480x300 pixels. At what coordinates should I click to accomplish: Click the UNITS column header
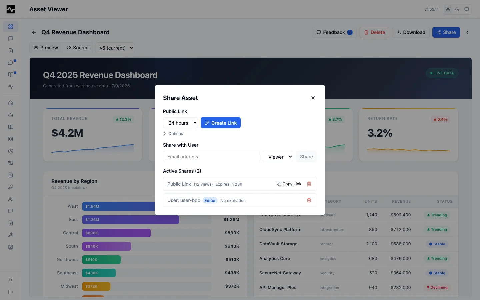pos(371,201)
